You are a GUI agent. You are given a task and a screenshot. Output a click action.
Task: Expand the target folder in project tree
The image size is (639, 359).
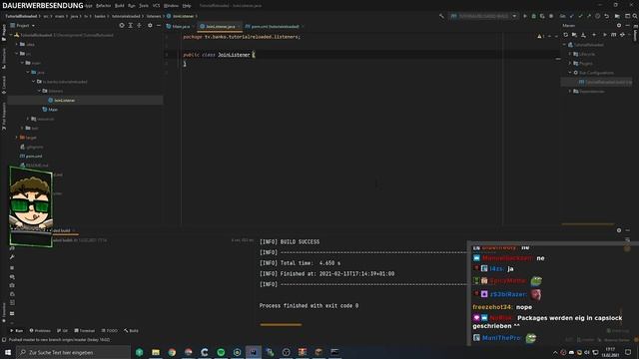[x=17, y=138]
